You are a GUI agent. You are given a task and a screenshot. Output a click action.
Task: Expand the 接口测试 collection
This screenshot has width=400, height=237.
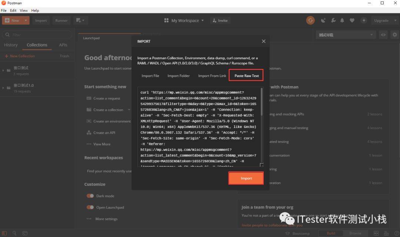3,70
